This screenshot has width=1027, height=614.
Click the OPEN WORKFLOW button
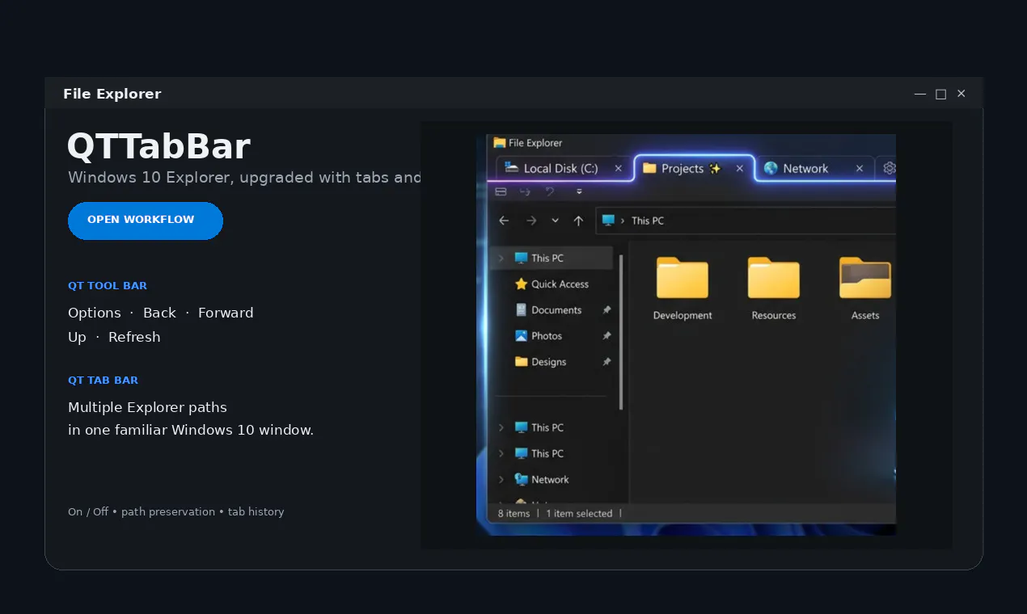[146, 221]
